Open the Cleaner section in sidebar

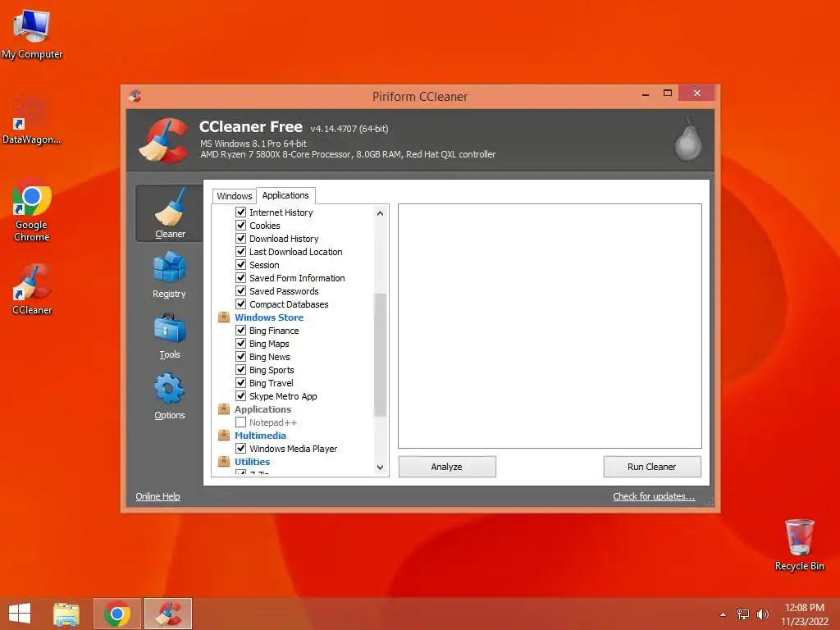click(169, 213)
